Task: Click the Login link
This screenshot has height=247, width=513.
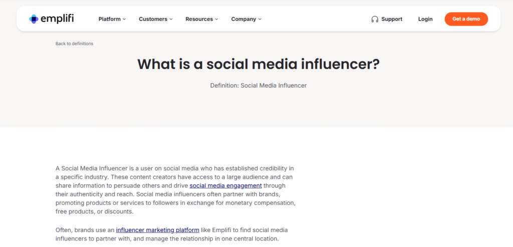Action: point(425,19)
